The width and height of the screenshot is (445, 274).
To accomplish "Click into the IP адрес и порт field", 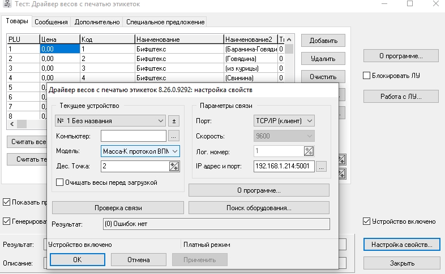I will click(x=284, y=166).
